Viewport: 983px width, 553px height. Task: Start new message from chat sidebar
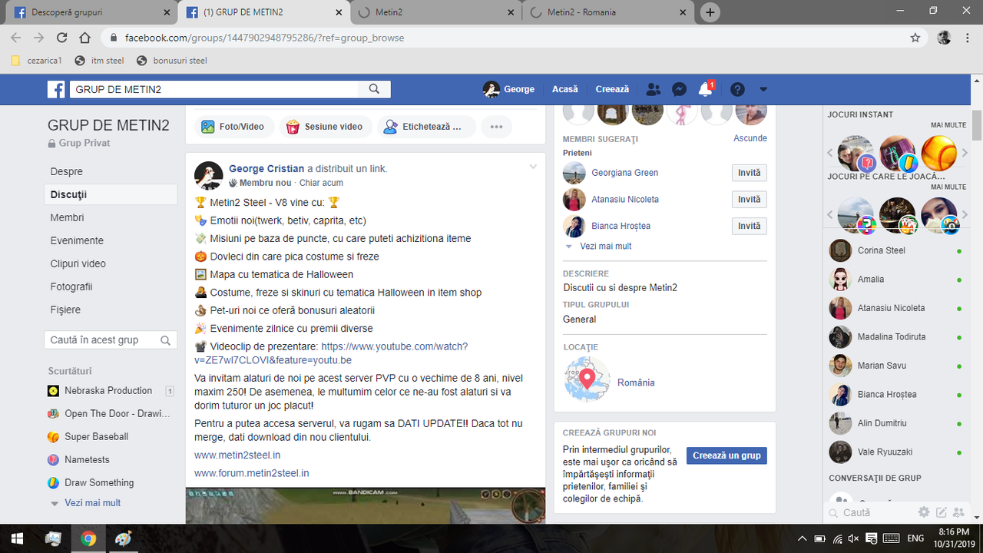click(x=941, y=512)
